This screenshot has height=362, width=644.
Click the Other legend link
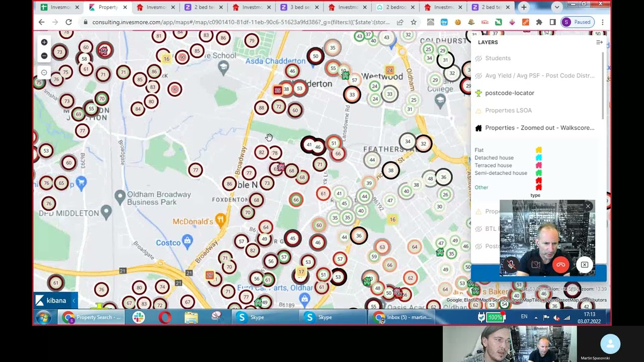click(481, 187)
